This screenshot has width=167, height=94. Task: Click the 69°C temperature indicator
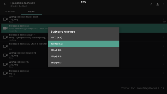click(x=83, y=2)
